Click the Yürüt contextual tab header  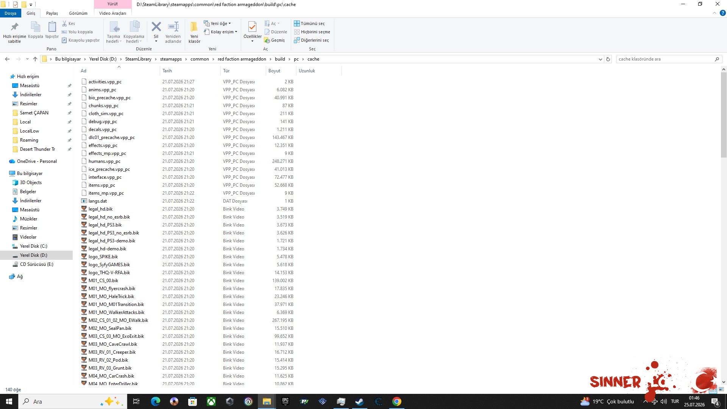pyautogui.click(x=112, y=4)
